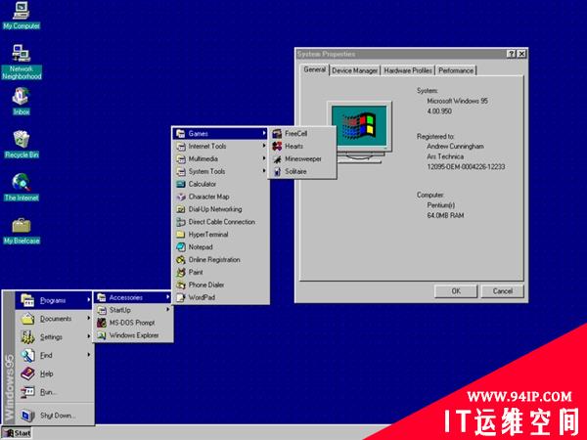587x440 pixels.
Task: Click the 'Pentium(r)' computer text
Action: click(440, 205)
